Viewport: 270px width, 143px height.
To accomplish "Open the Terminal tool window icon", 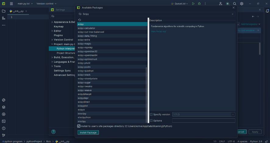I will (x=3, y=121).
